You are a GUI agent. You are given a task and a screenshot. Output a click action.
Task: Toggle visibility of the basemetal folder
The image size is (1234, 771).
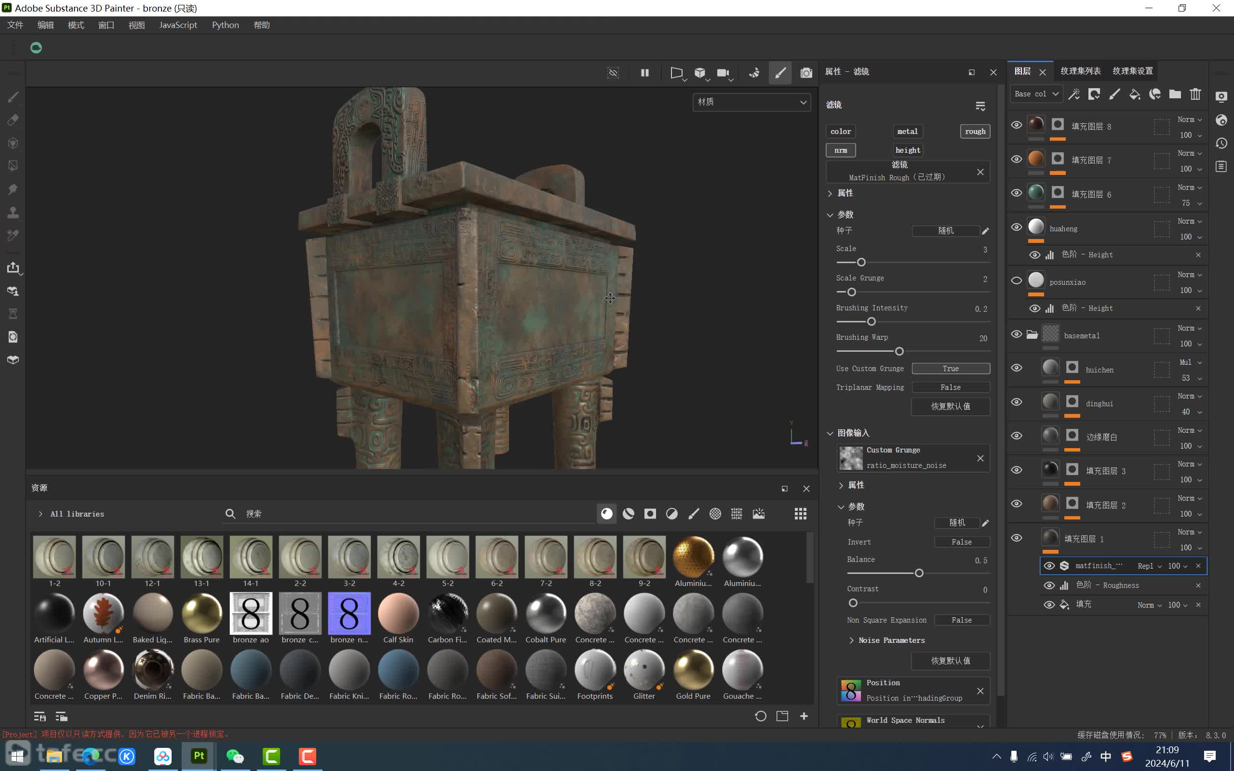tap(1016, 334)
